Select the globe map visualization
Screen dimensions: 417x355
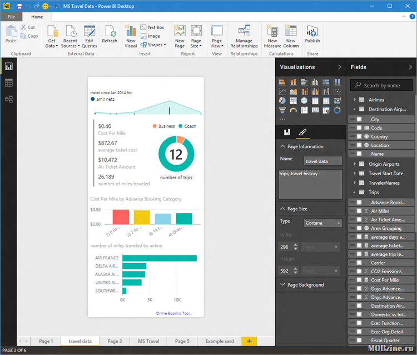pyautogui.click(x=304, y=101)
